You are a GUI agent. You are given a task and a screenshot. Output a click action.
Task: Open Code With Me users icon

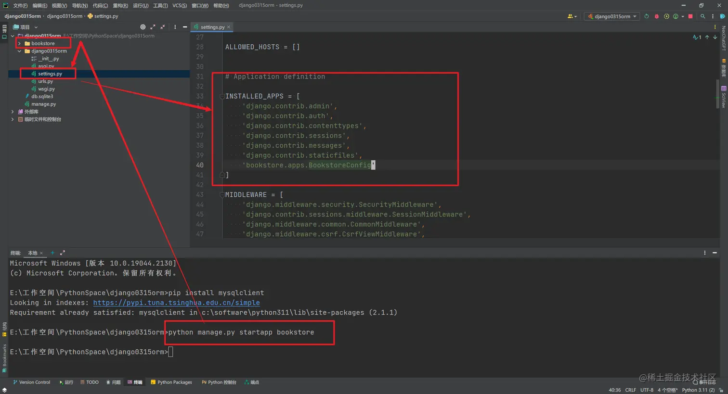pos(571,16)
